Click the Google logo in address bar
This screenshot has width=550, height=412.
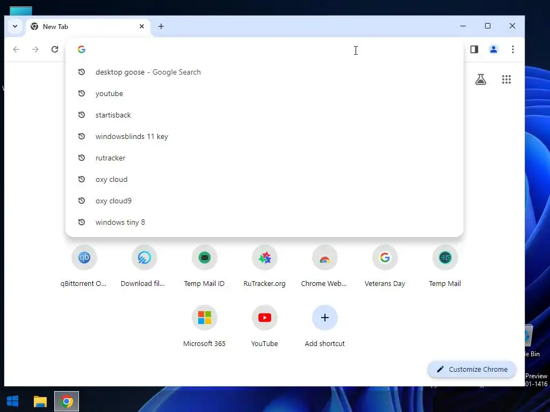(x=82, y=49)
